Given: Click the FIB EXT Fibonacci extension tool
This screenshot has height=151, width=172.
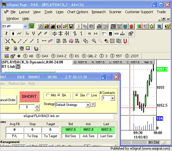Looking at the screenshot, I should click(x=65, y=41).
